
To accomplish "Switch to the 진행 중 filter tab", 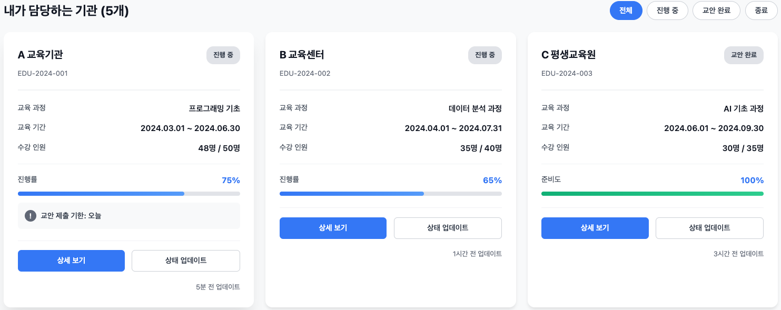I will [667, 10].
